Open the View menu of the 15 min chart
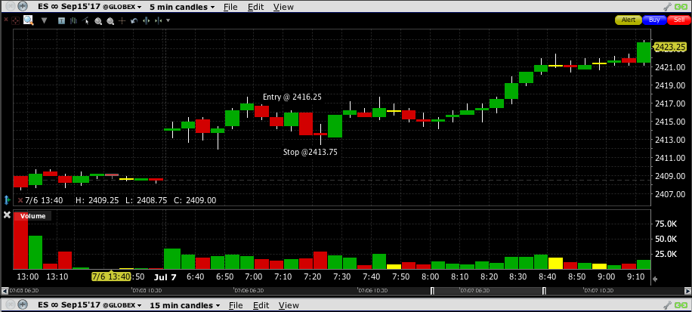This screenshot has height=312, width=692. tap(288, 305)
